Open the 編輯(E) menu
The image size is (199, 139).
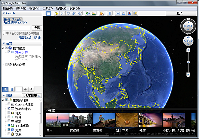(21, 8)
